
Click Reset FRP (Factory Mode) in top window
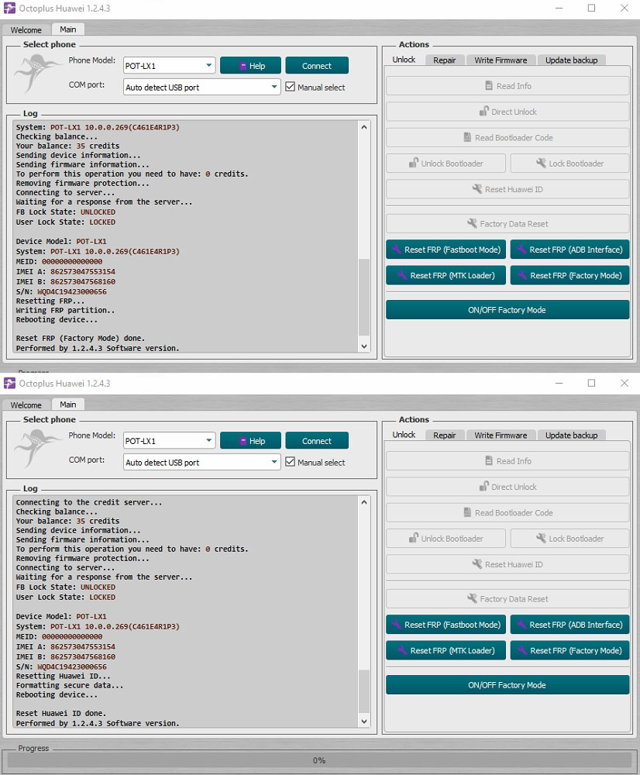[x=569, y=275]
